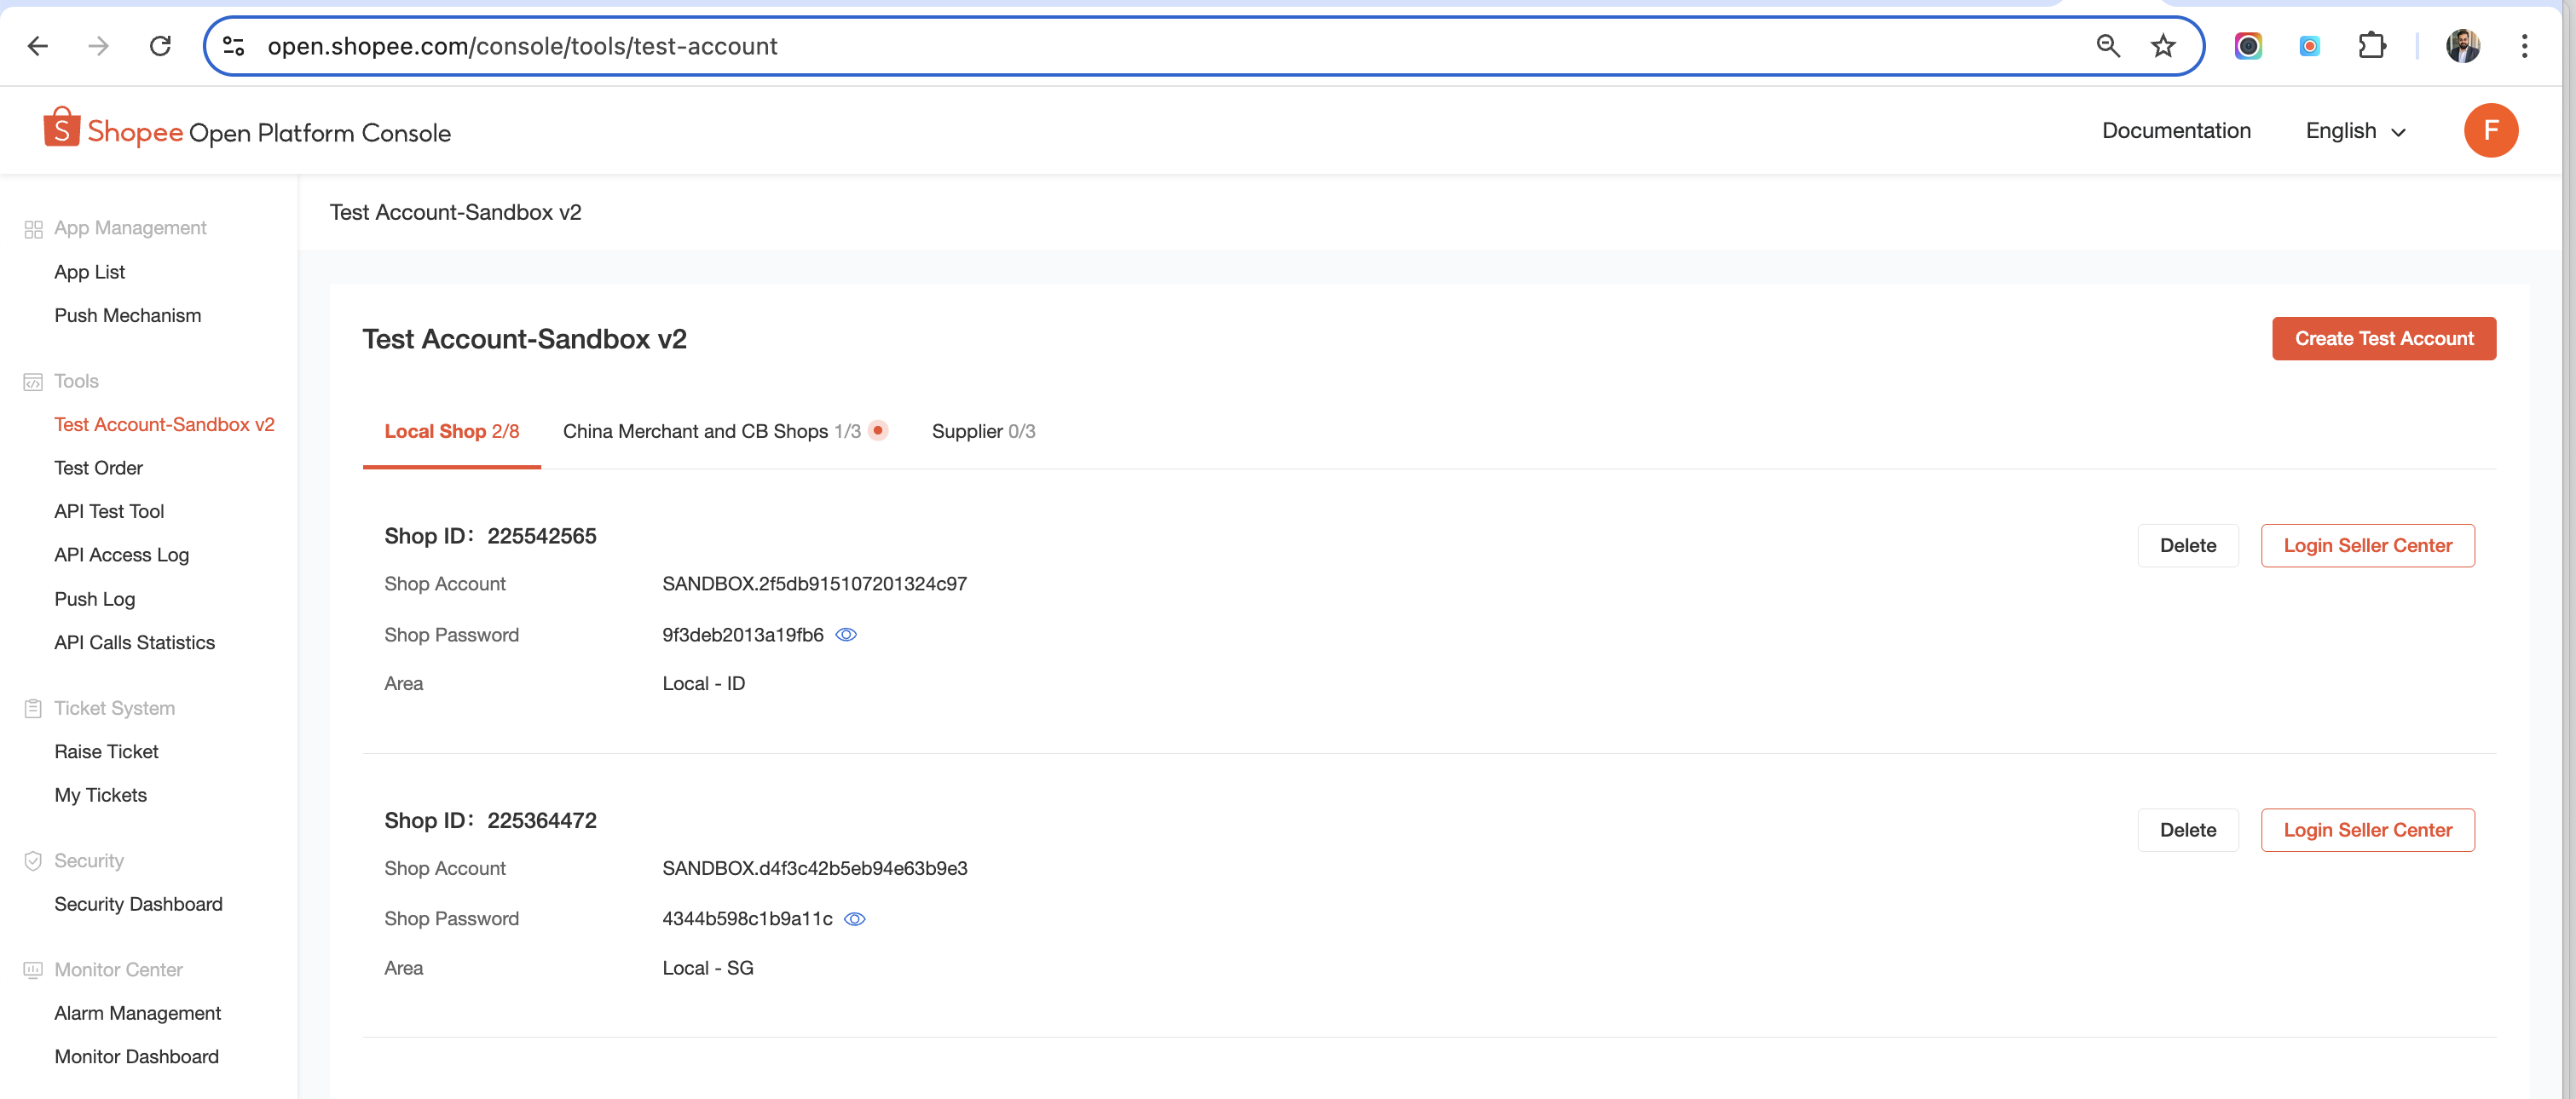Login Seller Center for shop 225542565
2576x1099 pixels.
[2367, 545]
